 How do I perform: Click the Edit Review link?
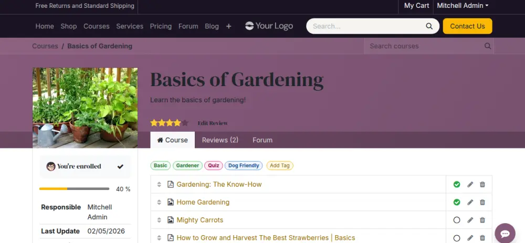point(213,123)
